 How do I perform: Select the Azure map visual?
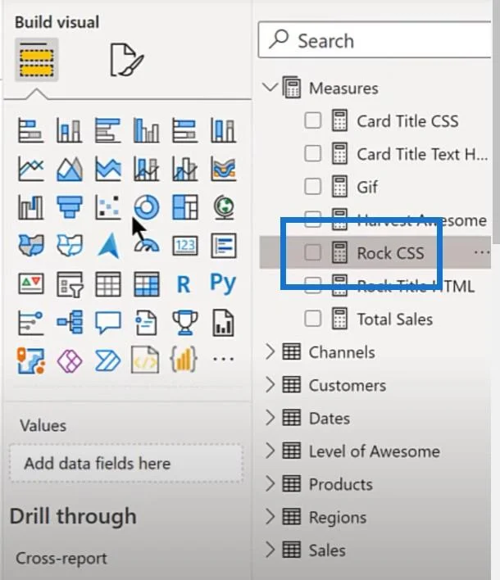[109, 245]
